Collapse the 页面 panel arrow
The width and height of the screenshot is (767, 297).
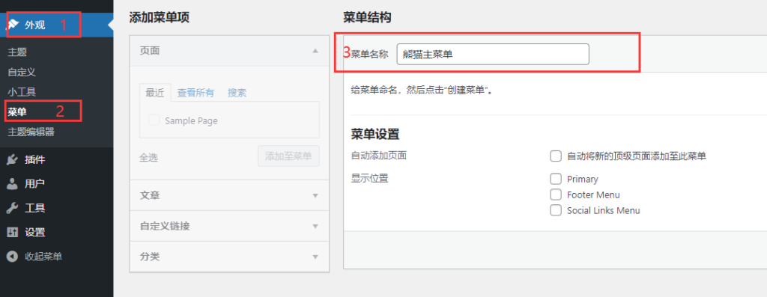pos(315,51)
